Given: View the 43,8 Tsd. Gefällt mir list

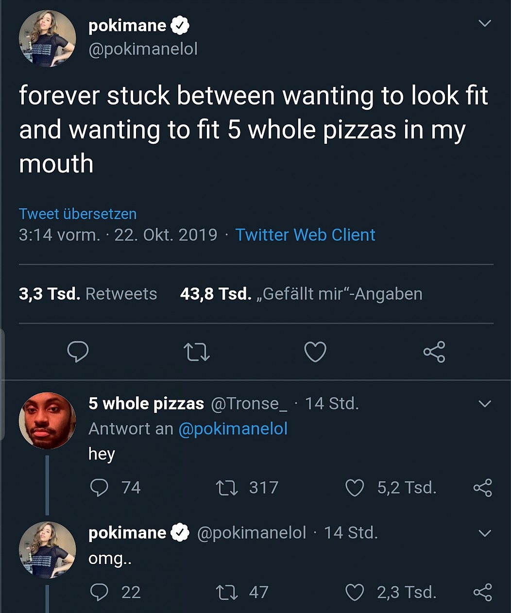Looking at the screenshot, I should (x=301, y=294).
